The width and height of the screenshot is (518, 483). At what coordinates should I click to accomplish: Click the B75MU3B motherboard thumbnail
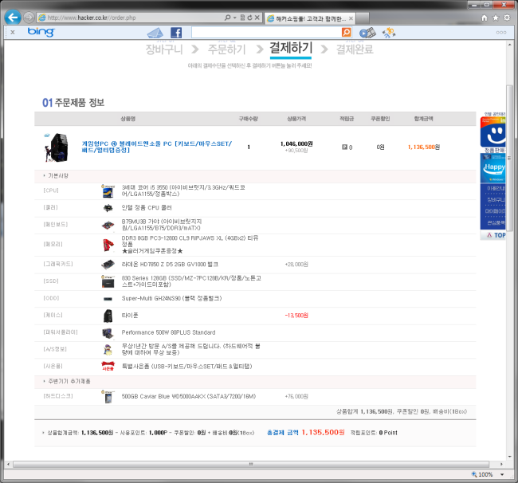(x=108, y=226)
